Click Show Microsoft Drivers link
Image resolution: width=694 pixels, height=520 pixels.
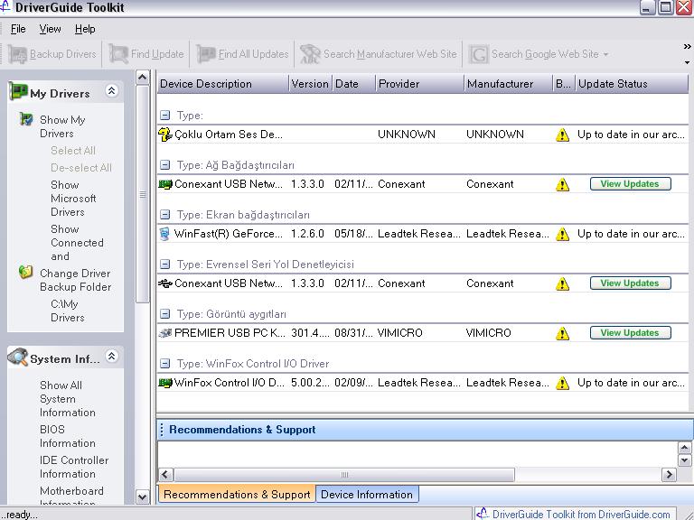[x=73, y=198]
